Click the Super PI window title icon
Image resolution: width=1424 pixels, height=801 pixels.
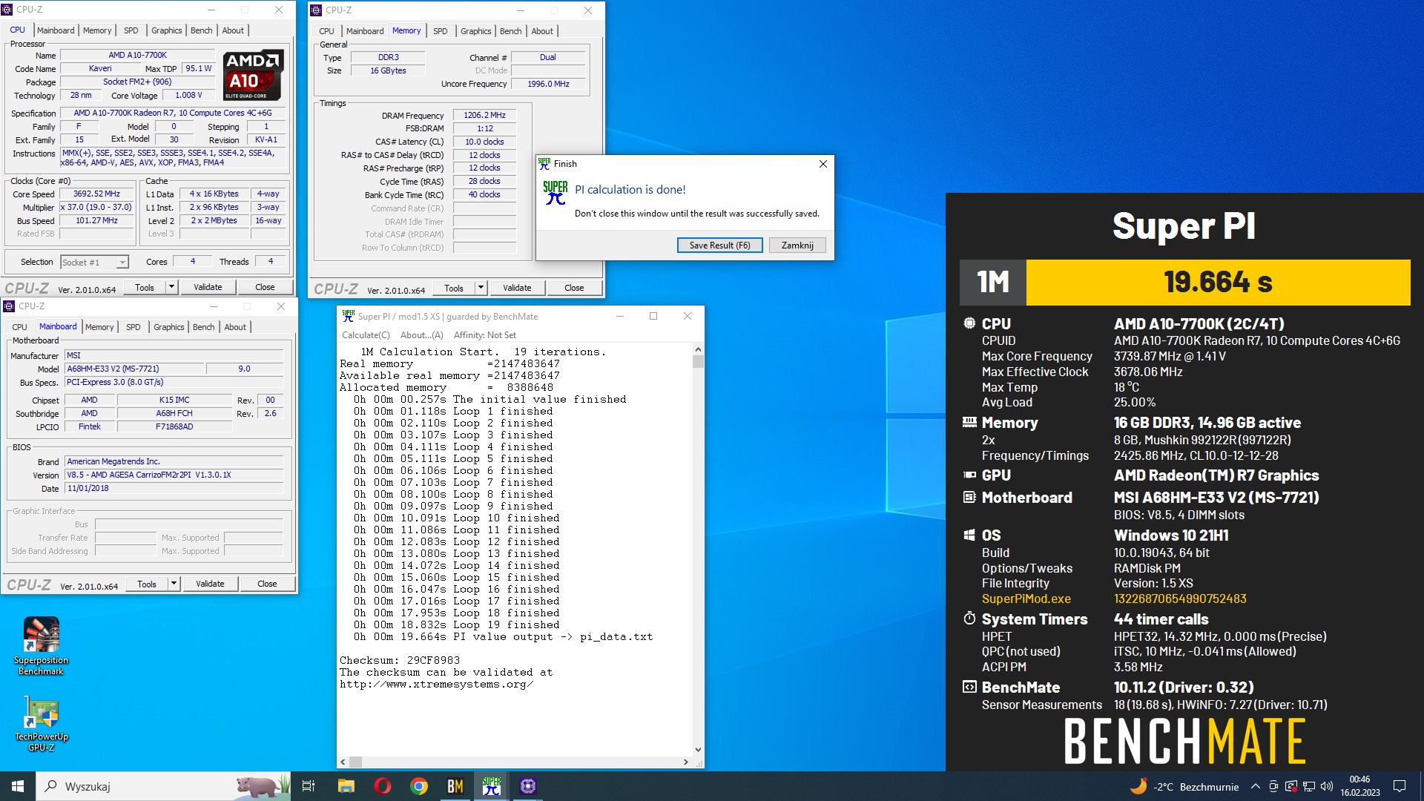pyautogui.click(x=348, y=316)
